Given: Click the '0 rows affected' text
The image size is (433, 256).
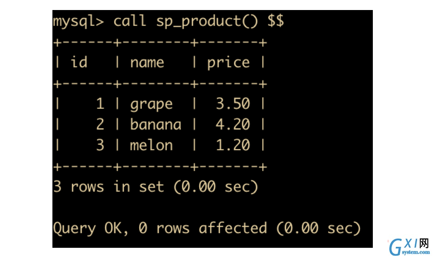Looking at the screenshot, I should click(203, 228).
